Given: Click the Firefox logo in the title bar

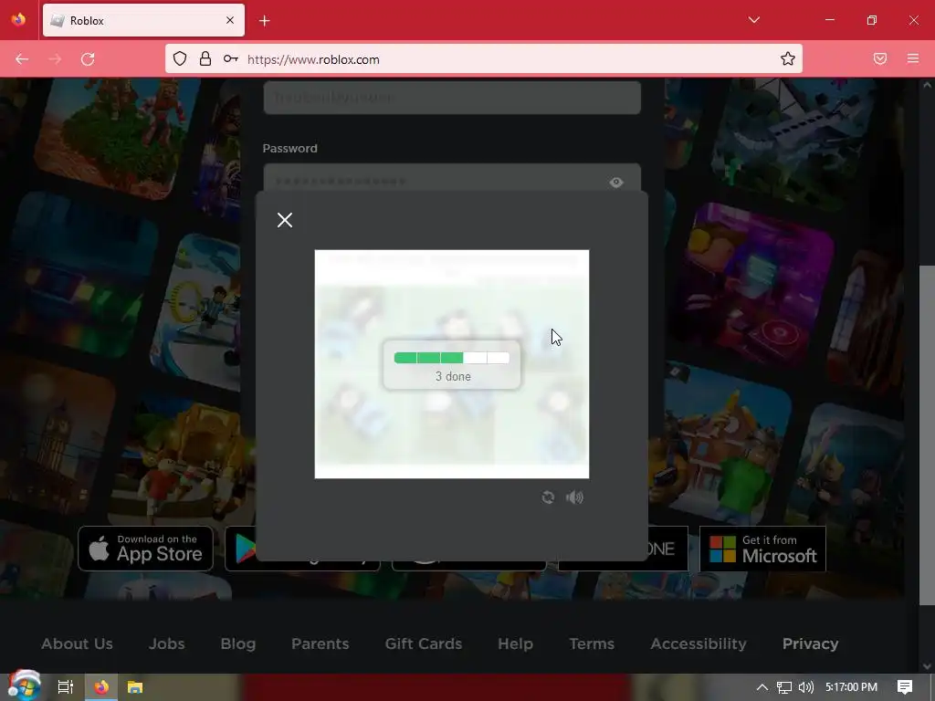Looking at the screenshot, I should tap(18, 20).
